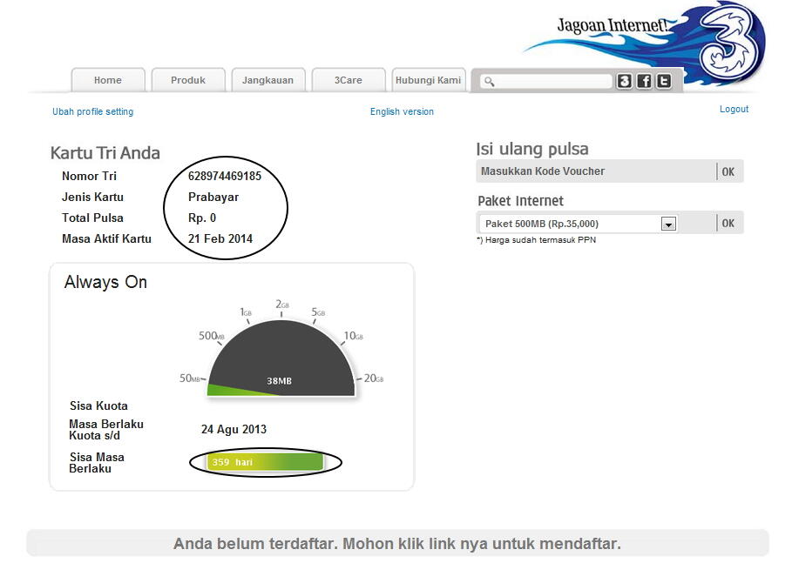Open the Hubungi Kami tab
Screen dimensions: 792x563
(429, 80)
